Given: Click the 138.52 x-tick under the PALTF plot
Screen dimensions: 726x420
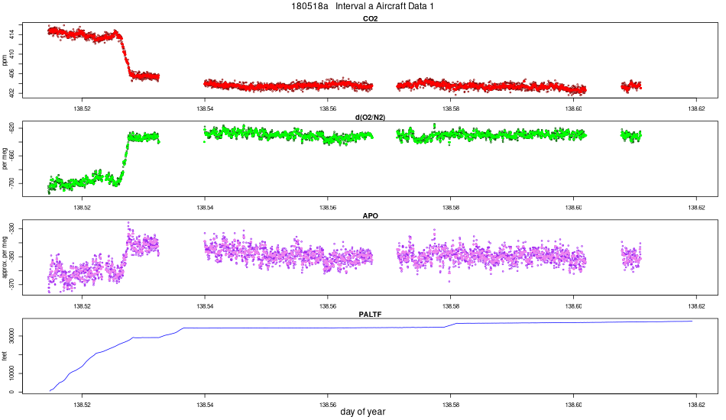Looking at the screenshot, I should tap(82, 404).
